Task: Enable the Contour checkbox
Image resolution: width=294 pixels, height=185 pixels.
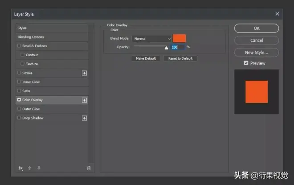Action: (x=23, y=54)
